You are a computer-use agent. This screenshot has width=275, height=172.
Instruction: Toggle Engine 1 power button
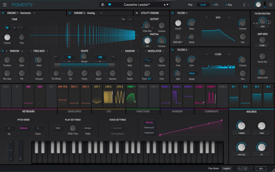[3, 13]
